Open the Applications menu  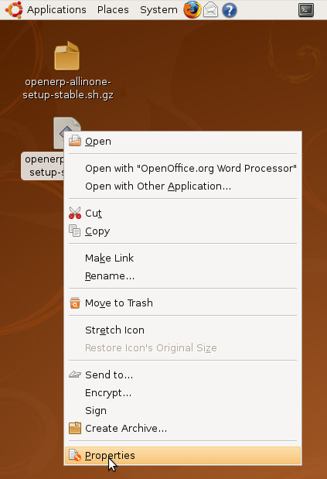[x=56, y=10]
